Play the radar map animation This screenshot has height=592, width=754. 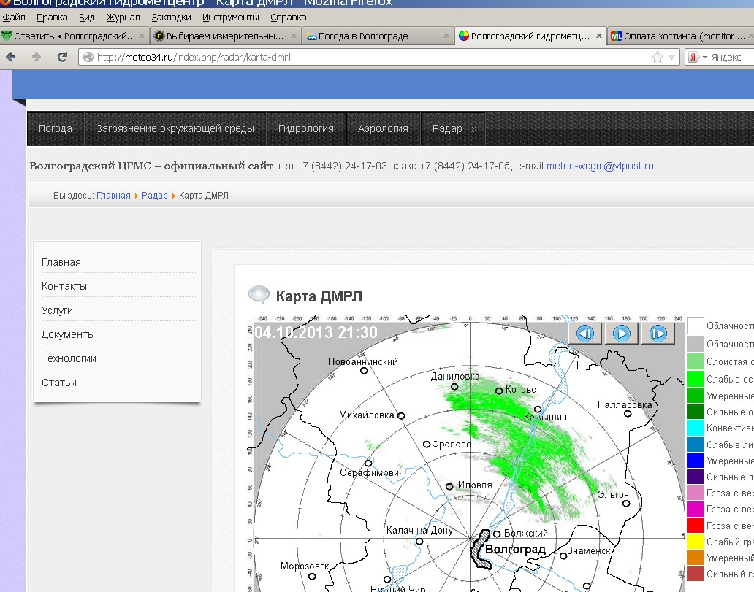(x=621, y=333)
